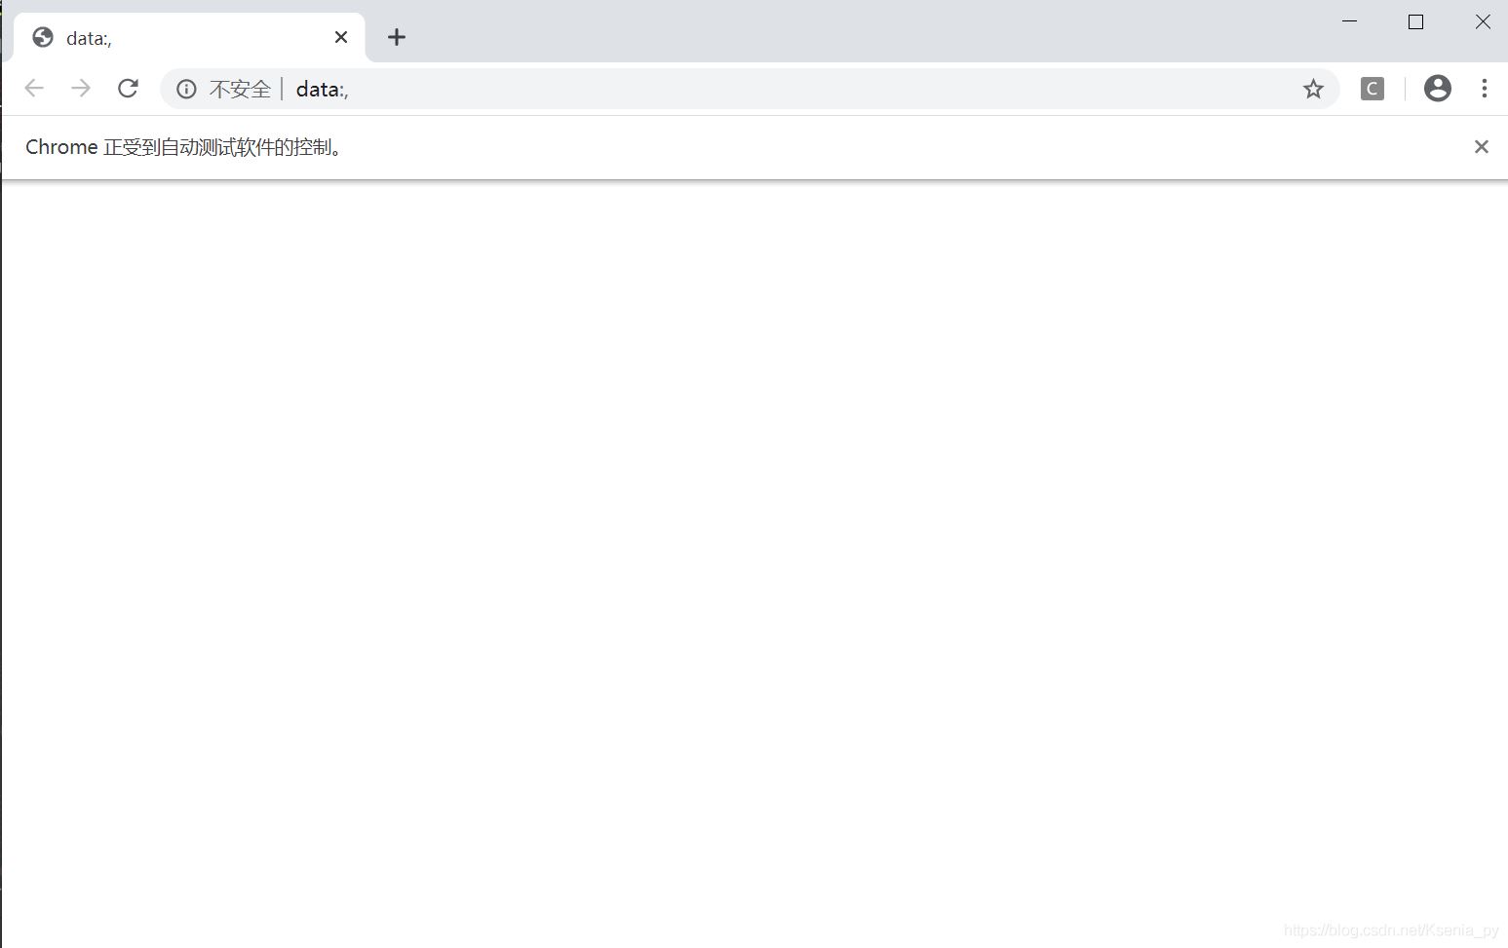Open Chrome's three-dot menu

(1485, 88)
